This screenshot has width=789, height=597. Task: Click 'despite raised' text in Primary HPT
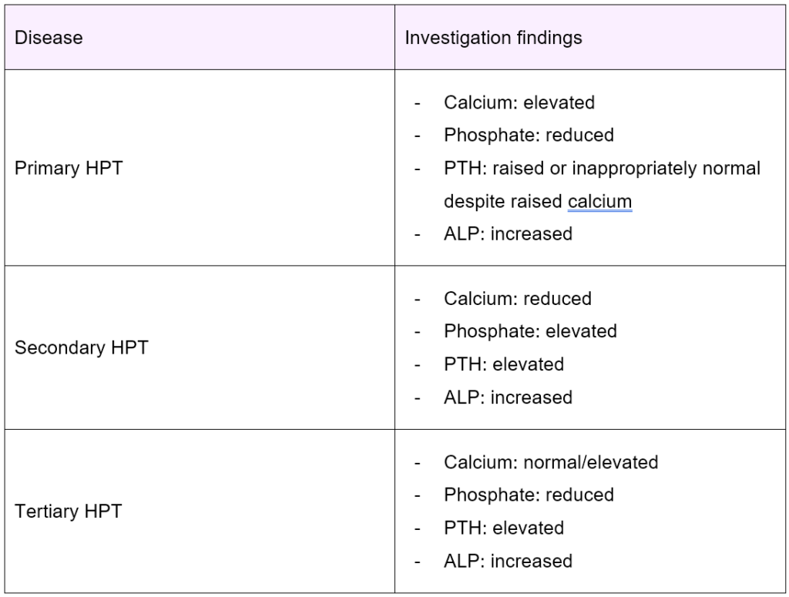click(503, 201)
